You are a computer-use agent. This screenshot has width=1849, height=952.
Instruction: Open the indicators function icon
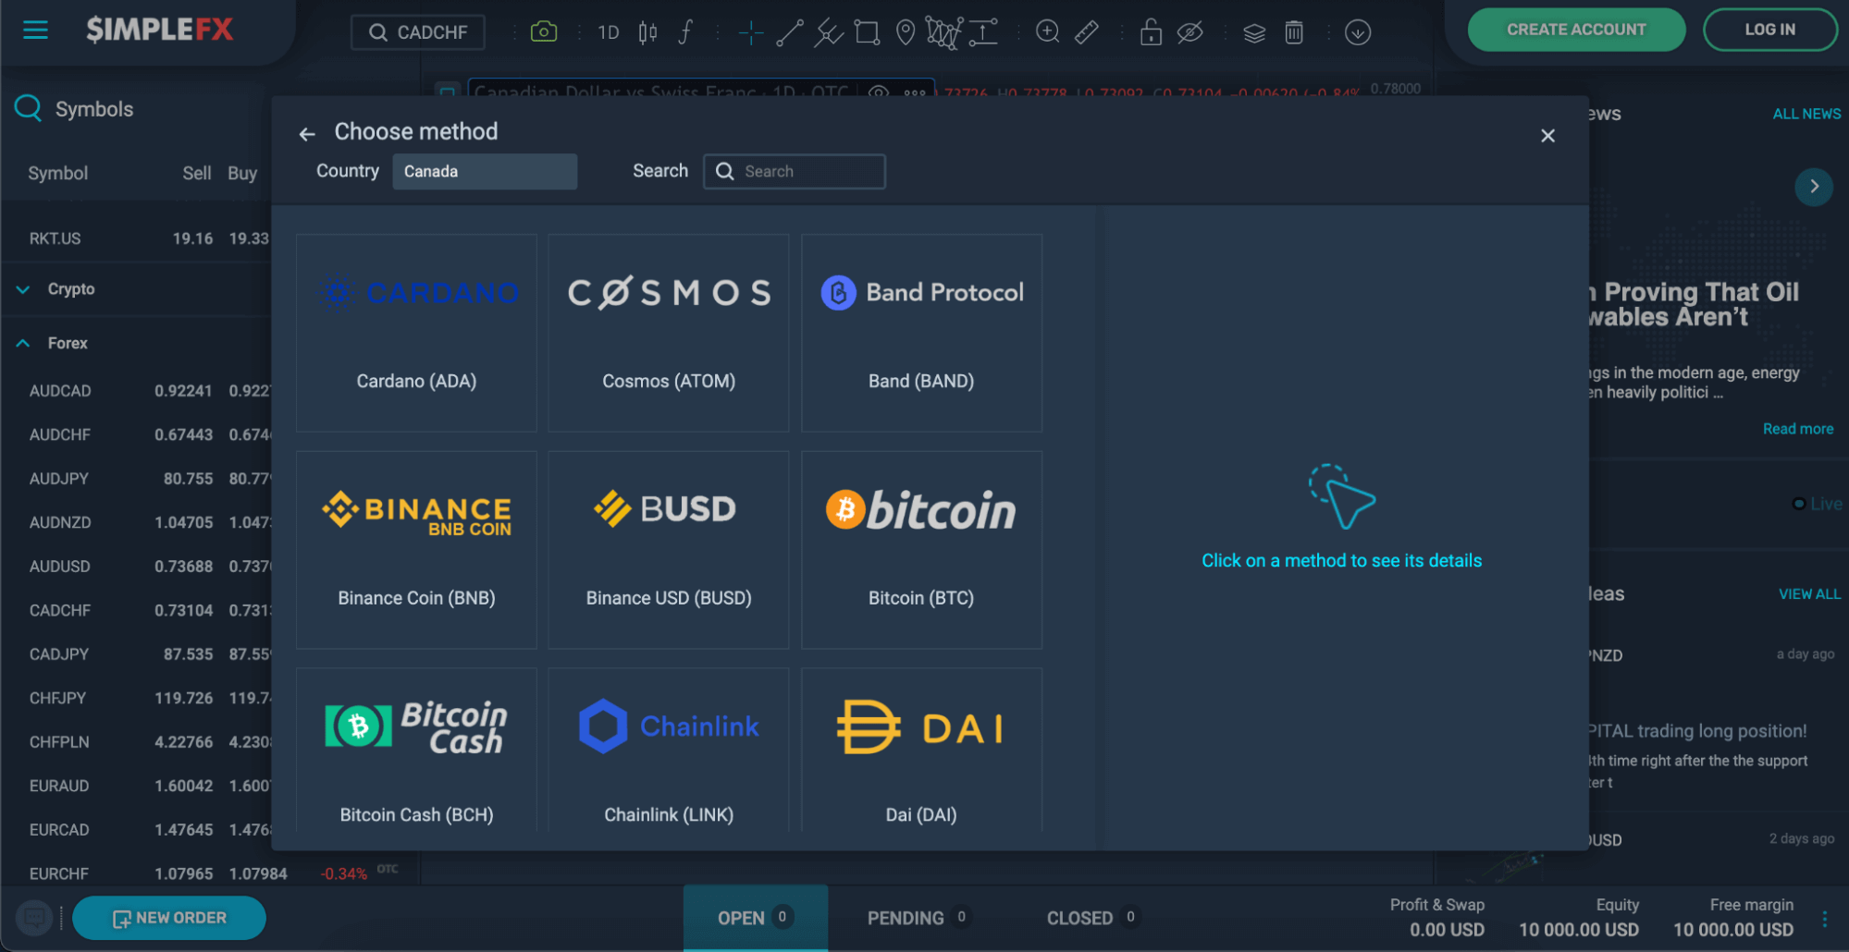pyautogui.click(x=685, y=32)
